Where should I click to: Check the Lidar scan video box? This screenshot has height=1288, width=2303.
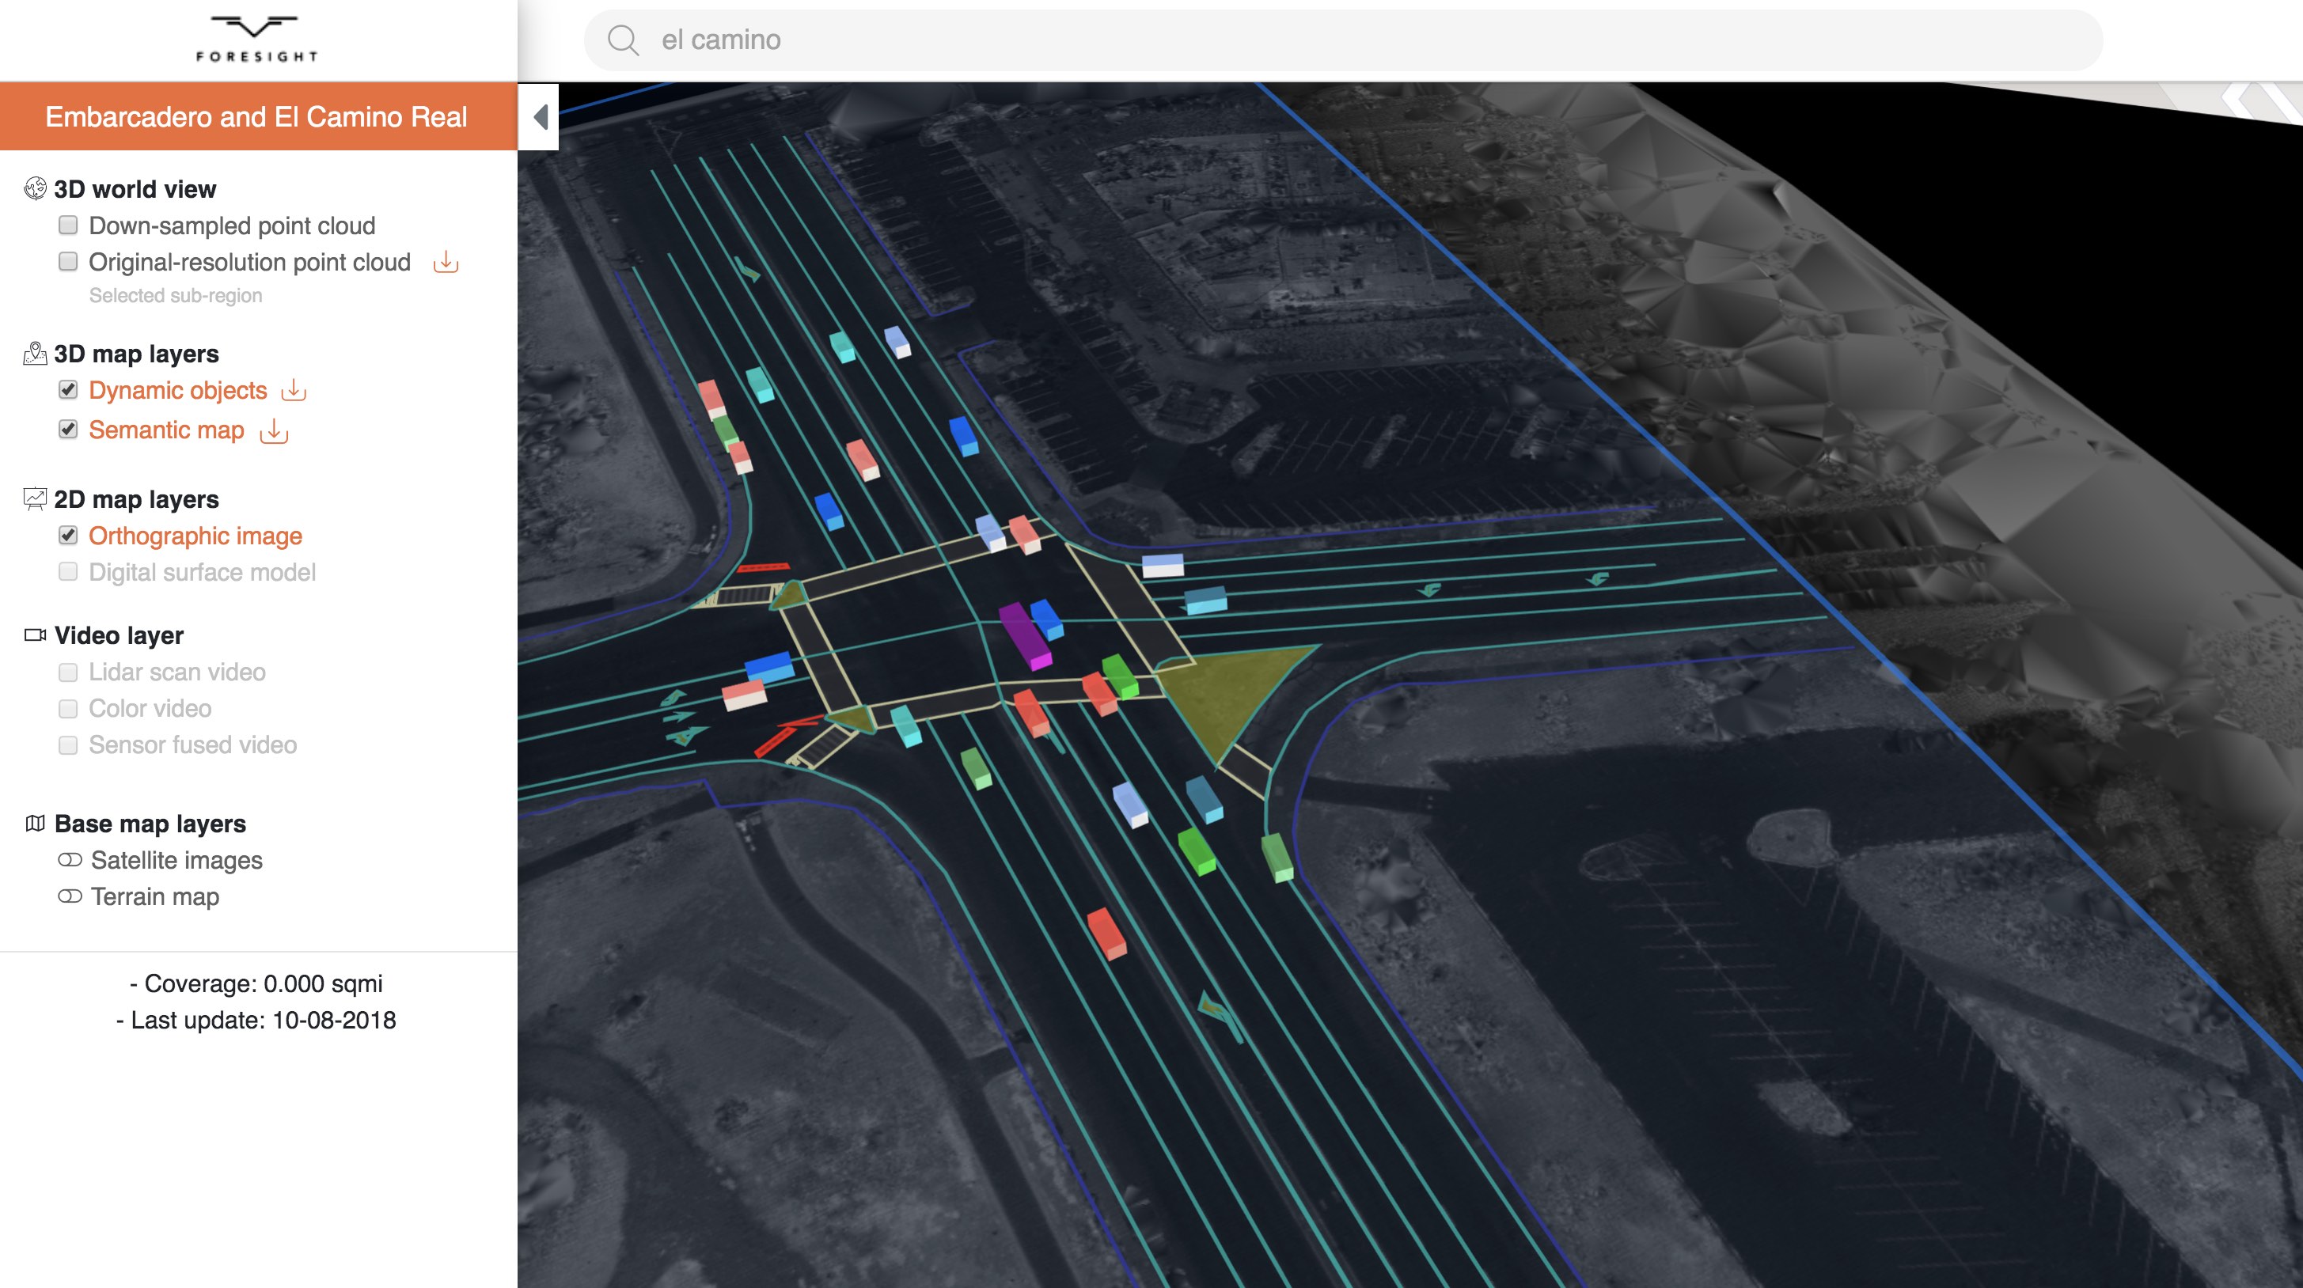click(x=68, y=672)
